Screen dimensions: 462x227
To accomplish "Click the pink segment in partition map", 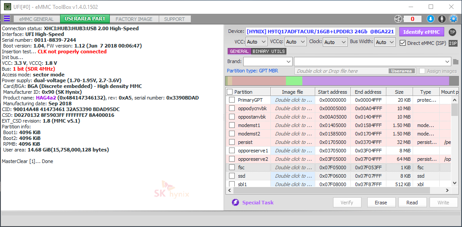I will pos(259,81).
